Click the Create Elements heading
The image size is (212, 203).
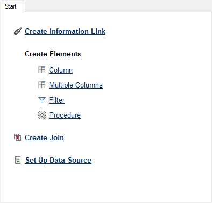pyautogui.click(x=53, y=54)
